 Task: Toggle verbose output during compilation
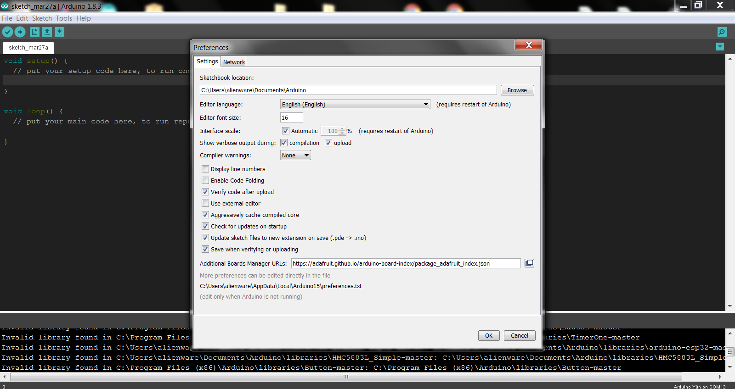(284, 143)
